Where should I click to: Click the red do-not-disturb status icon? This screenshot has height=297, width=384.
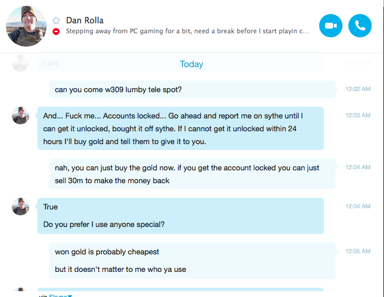(56, 32)
